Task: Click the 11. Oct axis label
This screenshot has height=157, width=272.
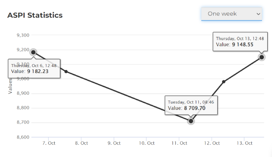Action: (179, 143)
